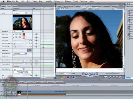
Task: Enable the Mask Invert checkbox
Action: (x=14, y=56)
